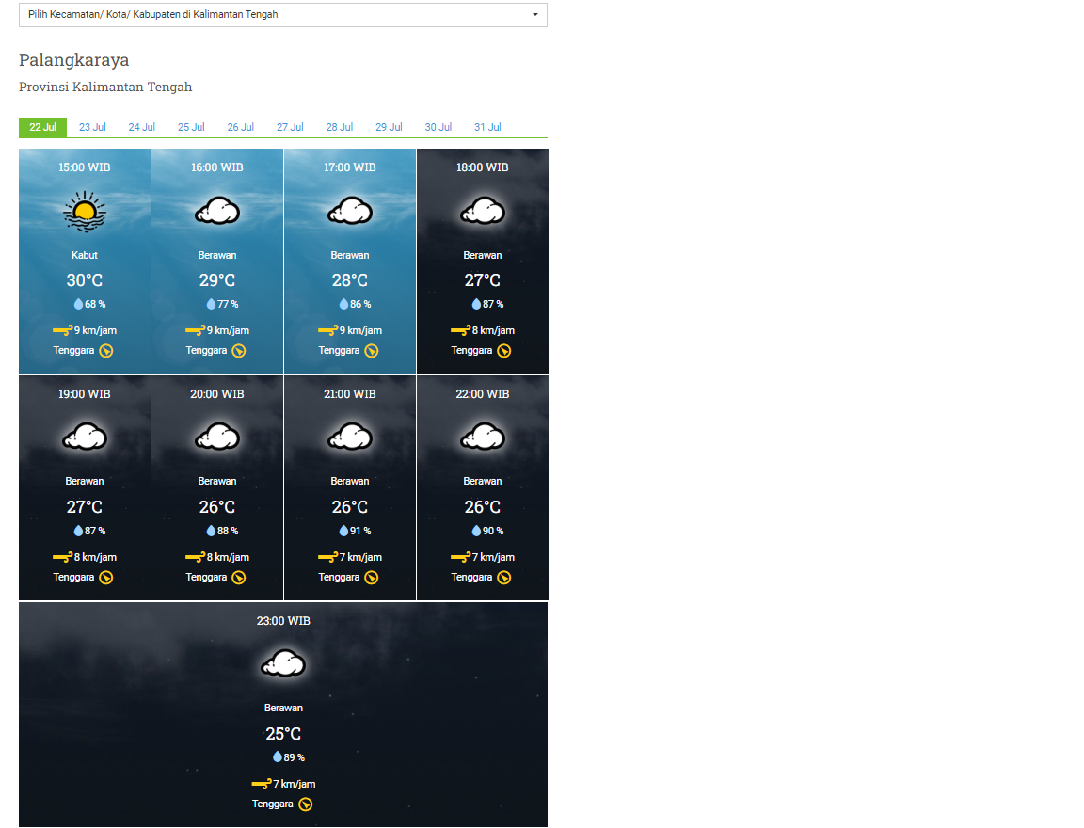Click the humidity droplet icon next to 68 %

coord(78,304)
